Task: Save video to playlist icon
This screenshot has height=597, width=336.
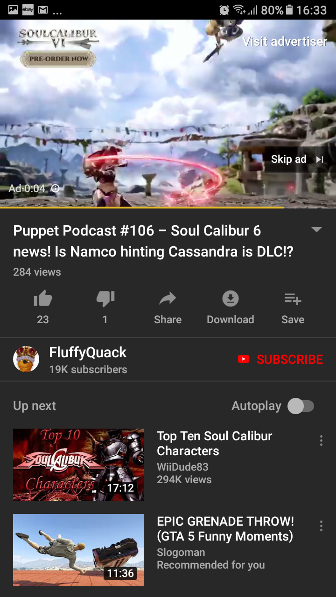Action: 293,298
